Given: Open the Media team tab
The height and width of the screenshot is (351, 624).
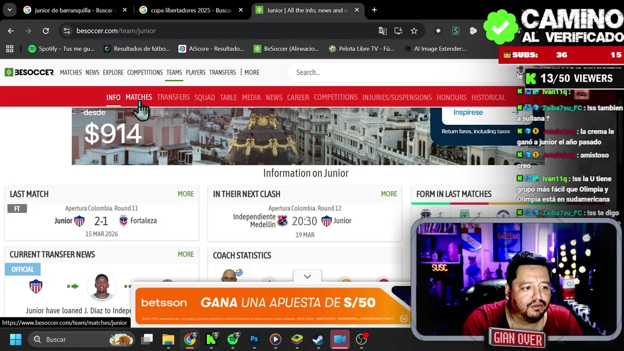Looking at the screenshot, I should click(251, 97).
